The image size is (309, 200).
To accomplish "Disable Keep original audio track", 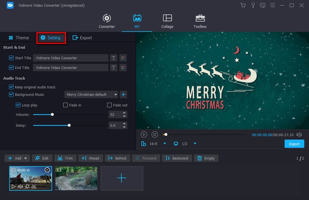I will 11,87.
